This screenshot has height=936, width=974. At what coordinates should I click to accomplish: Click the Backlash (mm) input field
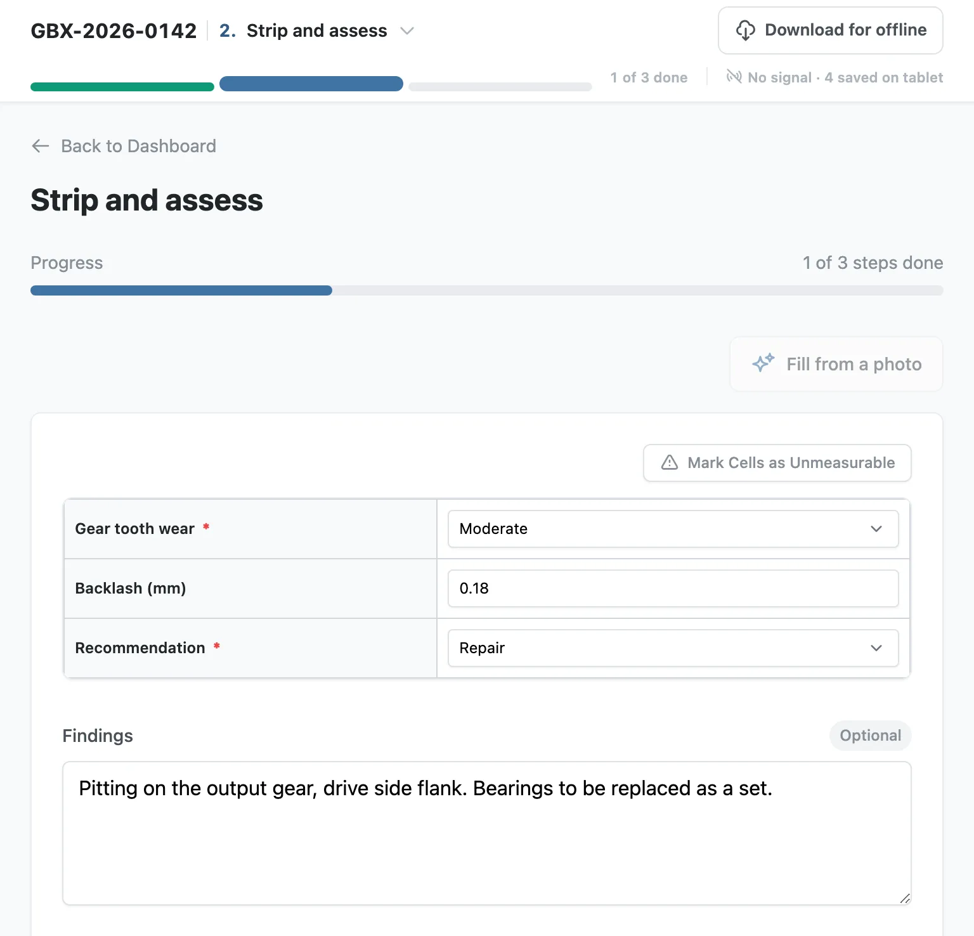673,588
